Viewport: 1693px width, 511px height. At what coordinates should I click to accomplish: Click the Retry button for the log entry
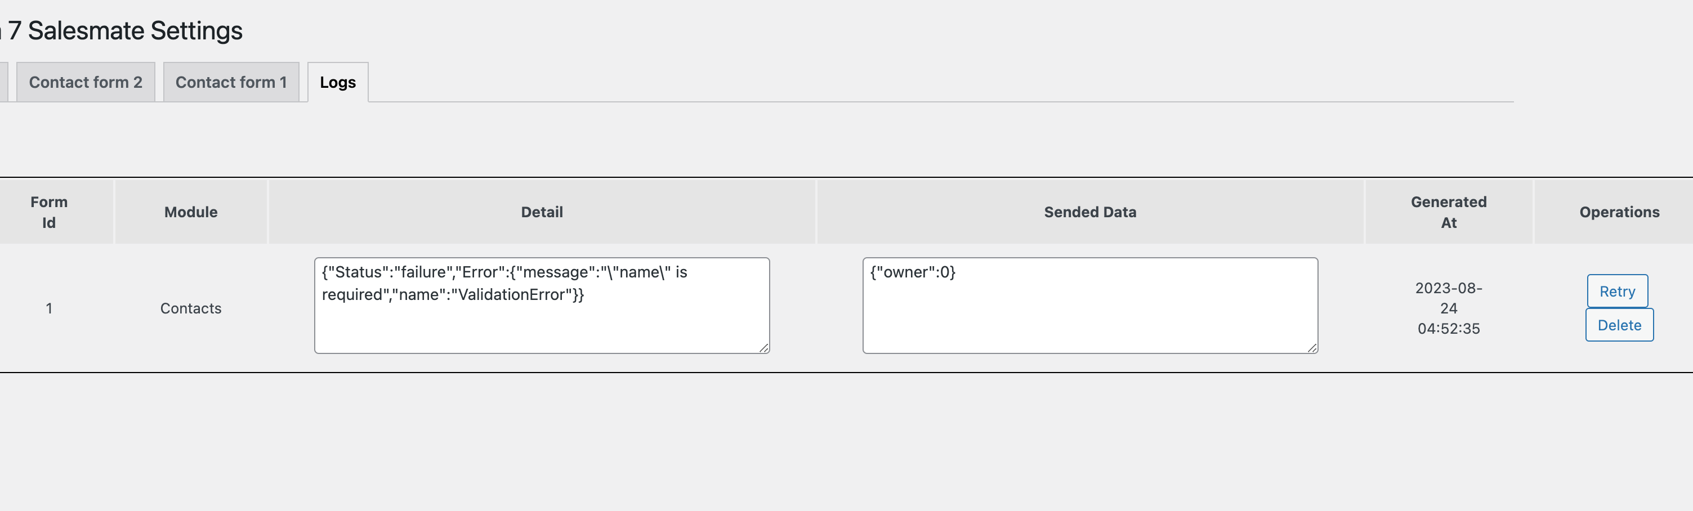(x=1618, y=291)
